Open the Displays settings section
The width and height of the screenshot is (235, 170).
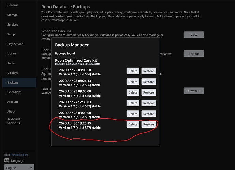coord(13,73)
